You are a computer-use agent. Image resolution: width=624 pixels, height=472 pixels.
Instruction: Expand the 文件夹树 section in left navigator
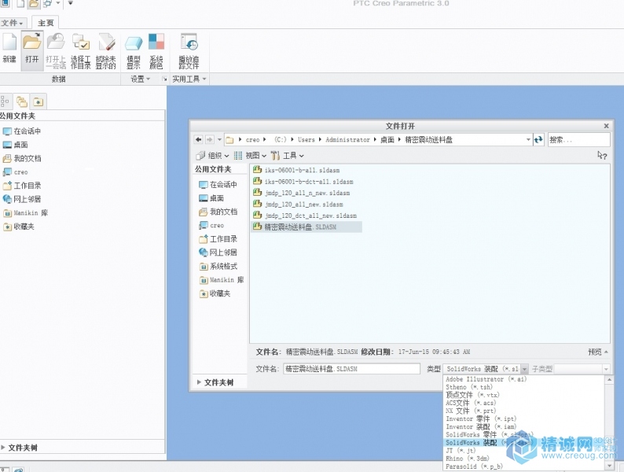pyautogui.click(x=19, y=448)
